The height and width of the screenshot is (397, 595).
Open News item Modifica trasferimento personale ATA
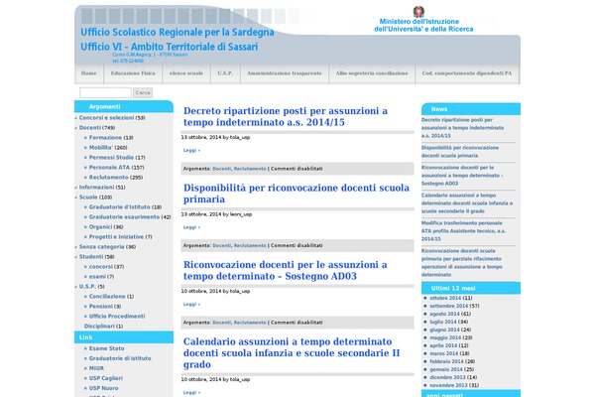tap(463, 231)
